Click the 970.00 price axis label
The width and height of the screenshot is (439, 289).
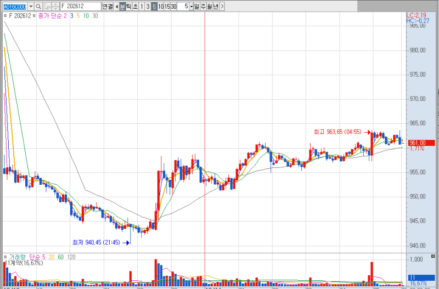(x=418, y=99)
